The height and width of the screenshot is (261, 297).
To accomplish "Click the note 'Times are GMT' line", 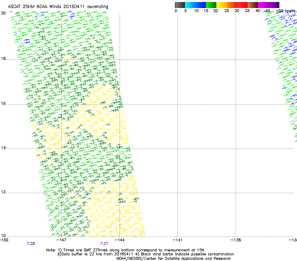I will coord(125,250).
